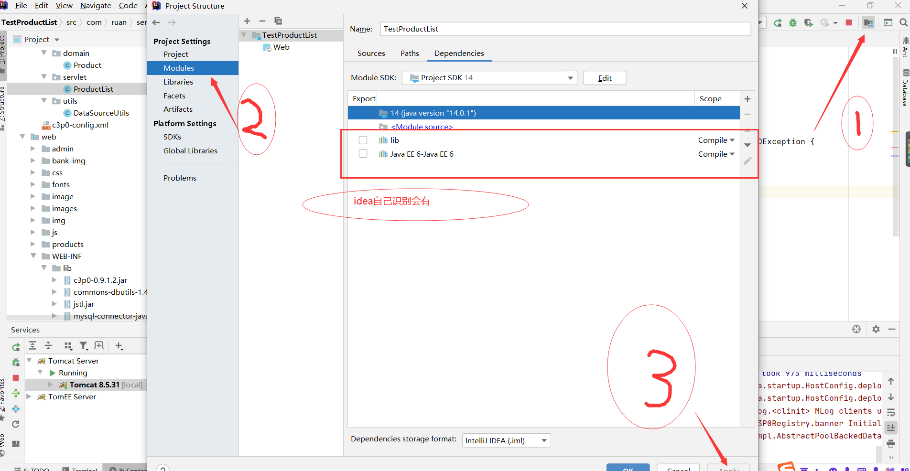Open Services panel settings gear
Screen dimensions: 910x471
(876, 329)
